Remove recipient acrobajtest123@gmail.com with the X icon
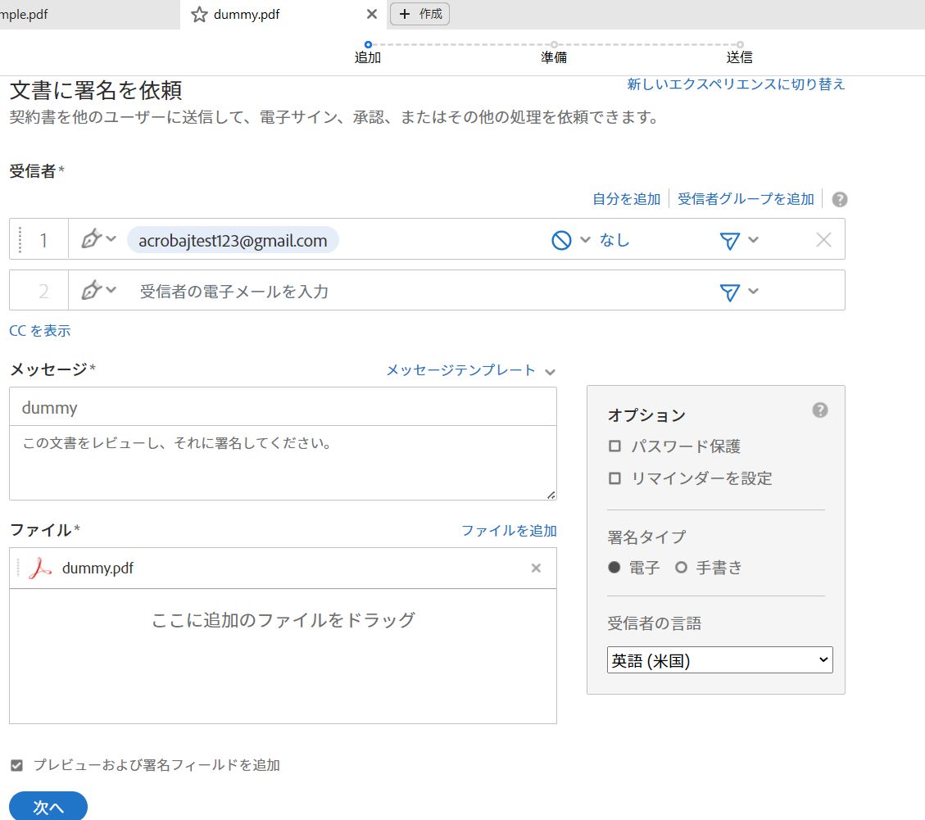Image resolution: width=925 pixels, height=820 pixels. click(x=823, y=239)
